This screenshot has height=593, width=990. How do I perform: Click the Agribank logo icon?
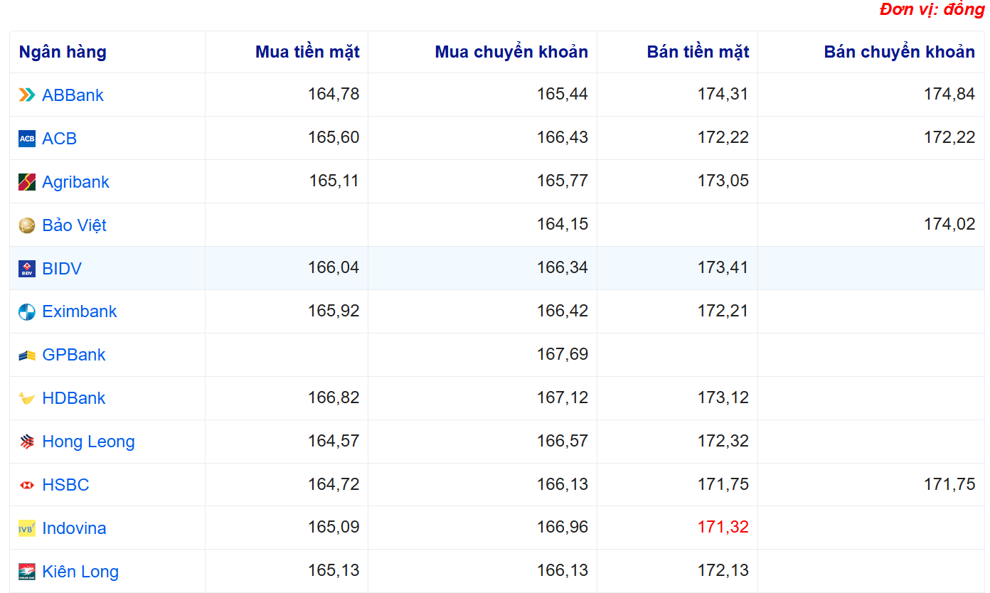(27, 182)
